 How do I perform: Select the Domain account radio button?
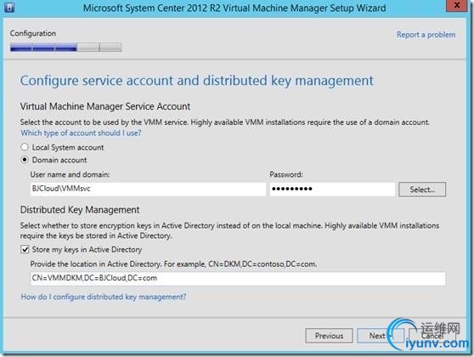coord(25,160)
